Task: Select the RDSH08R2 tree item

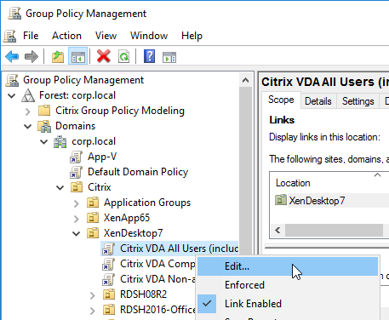Action: (x=143, y=294)
